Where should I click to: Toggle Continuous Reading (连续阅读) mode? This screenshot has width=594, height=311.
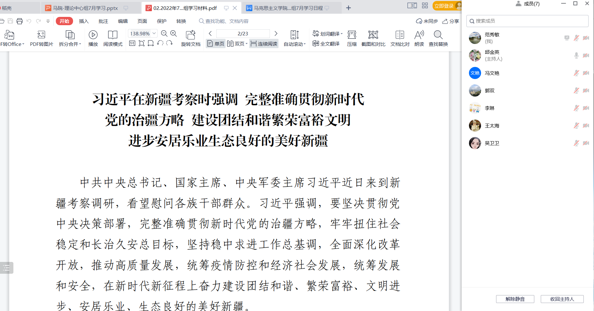tap(264, 44)
